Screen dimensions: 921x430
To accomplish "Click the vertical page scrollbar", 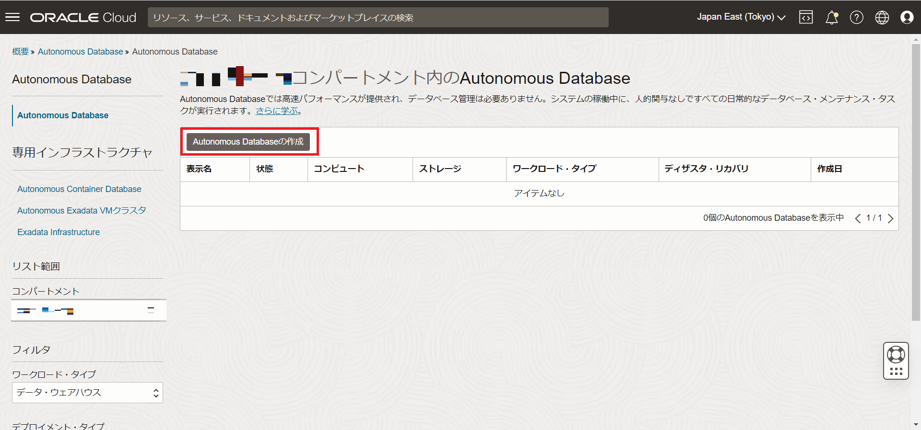I will pos(916,182).
